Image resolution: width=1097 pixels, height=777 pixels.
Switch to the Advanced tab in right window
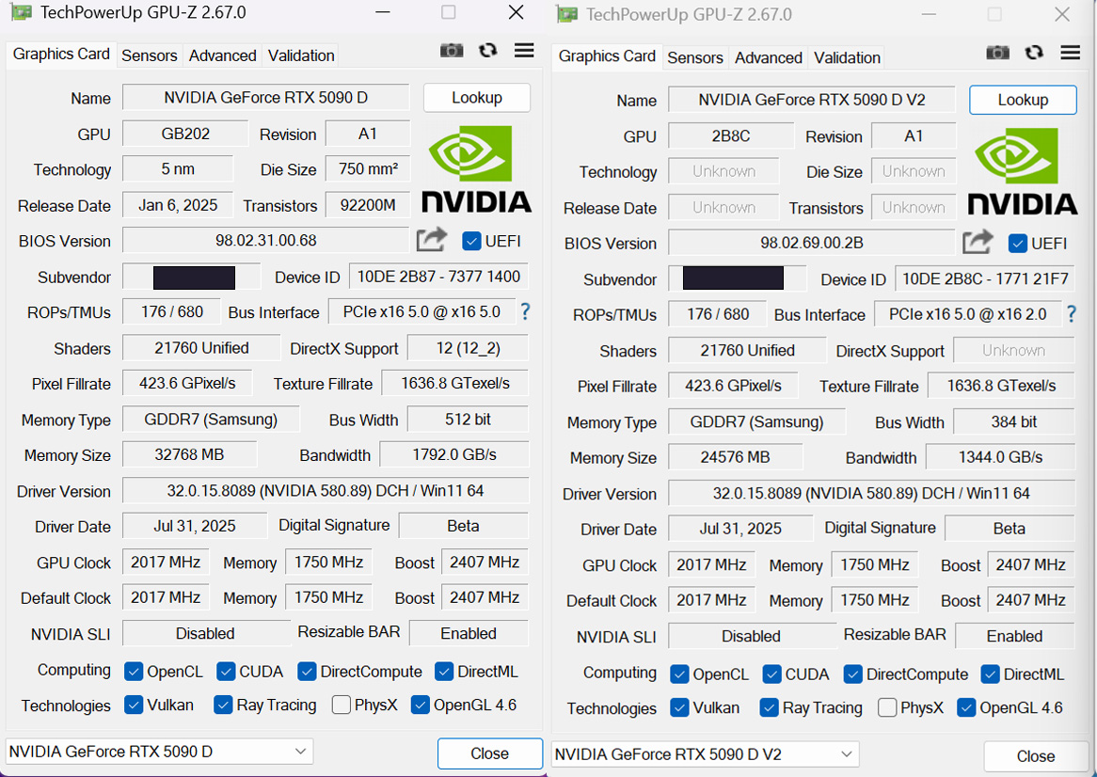768,57
